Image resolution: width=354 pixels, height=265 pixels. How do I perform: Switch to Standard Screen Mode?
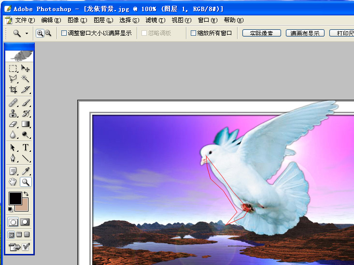[11, 235]
